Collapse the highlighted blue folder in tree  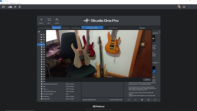click(40, 45)
